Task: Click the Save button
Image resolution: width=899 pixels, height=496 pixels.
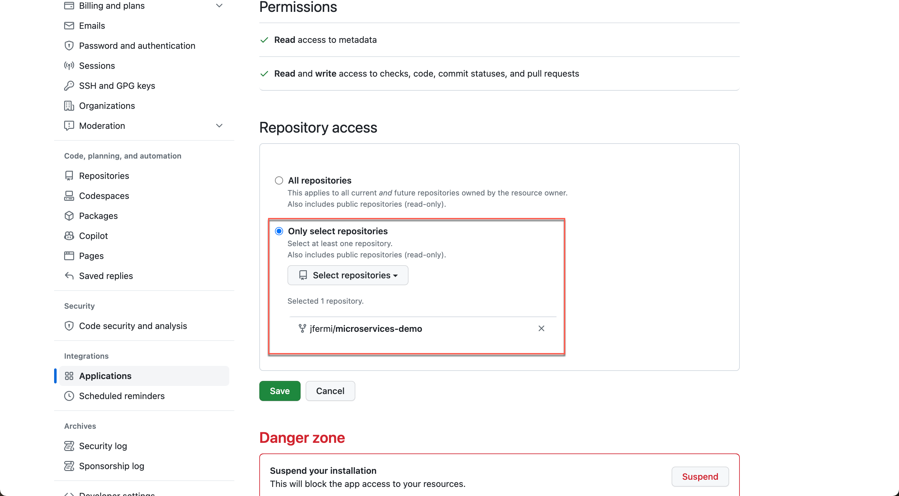Action: coord(280,390)
